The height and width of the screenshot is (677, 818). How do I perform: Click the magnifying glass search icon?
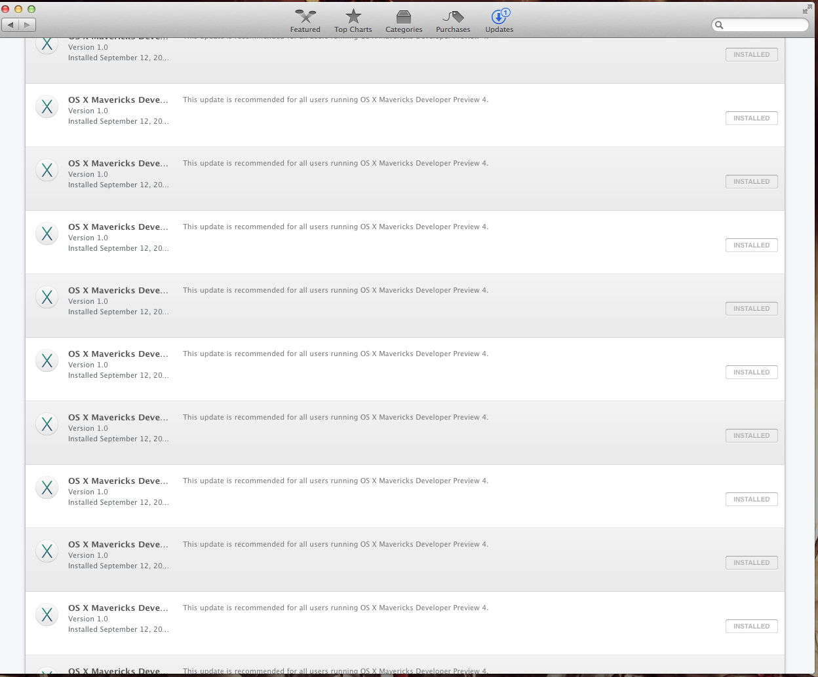[719, 25]
